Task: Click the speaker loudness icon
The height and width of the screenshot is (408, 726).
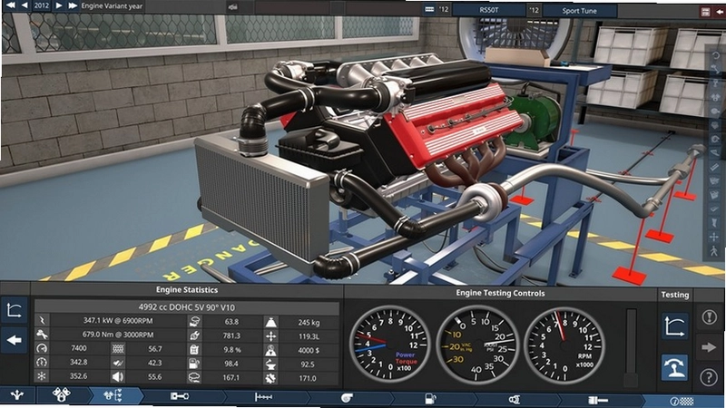Action: point(118,376)
